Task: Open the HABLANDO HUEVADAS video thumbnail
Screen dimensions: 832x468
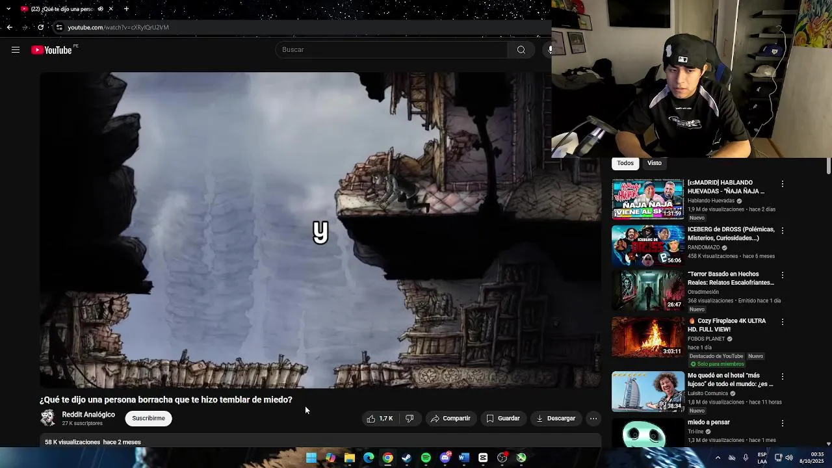Action: 648,200
